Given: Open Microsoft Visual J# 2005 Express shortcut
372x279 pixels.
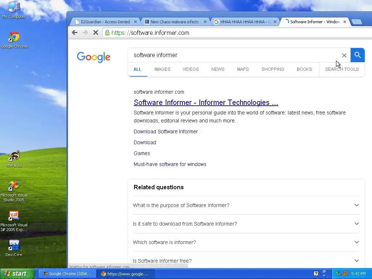Looking at the screenshot, I should point(14,221).
